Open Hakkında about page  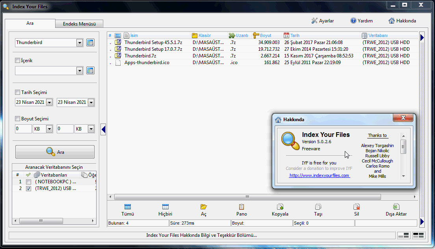pyautogui.click(x=402, y=21)
